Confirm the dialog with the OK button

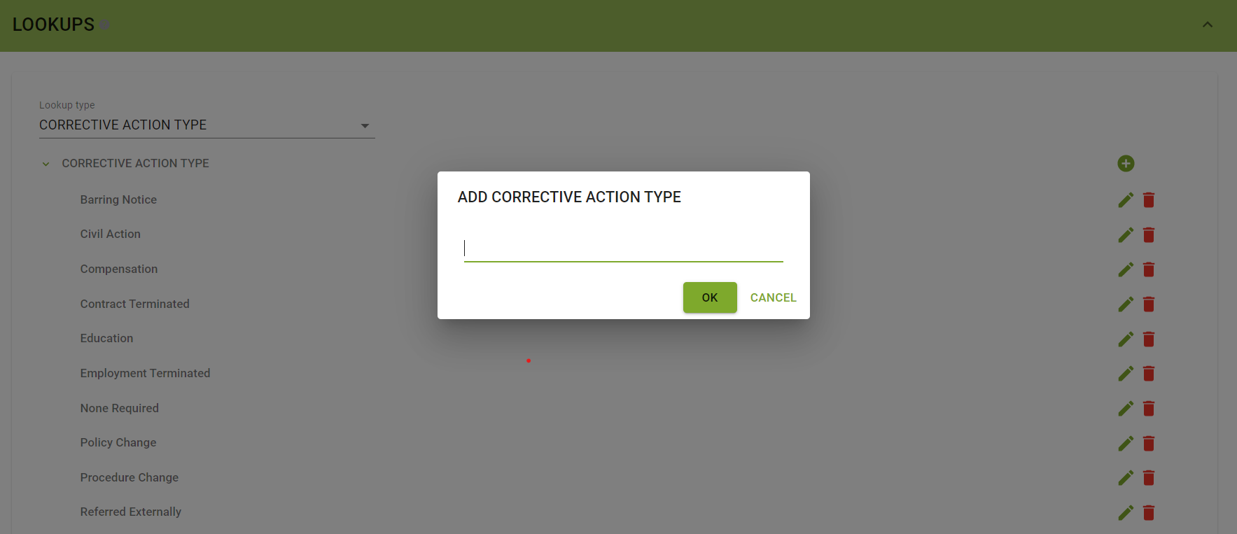tap(710, 297)
